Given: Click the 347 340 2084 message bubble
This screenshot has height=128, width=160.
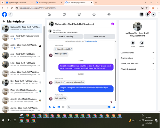Looking at the screenshot, I should pyautogui.click(x=60, y=98).
